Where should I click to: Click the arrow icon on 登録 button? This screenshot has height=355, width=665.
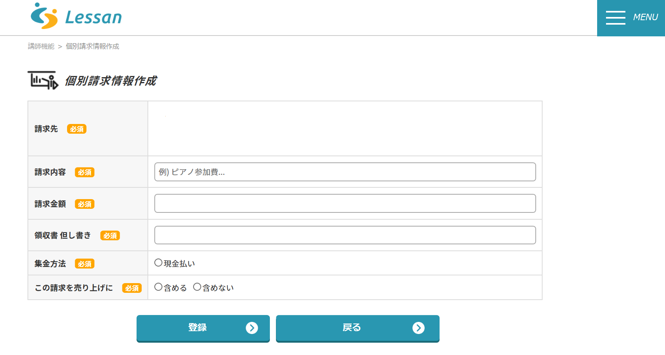pyautogui.click(x=252, y=328)
